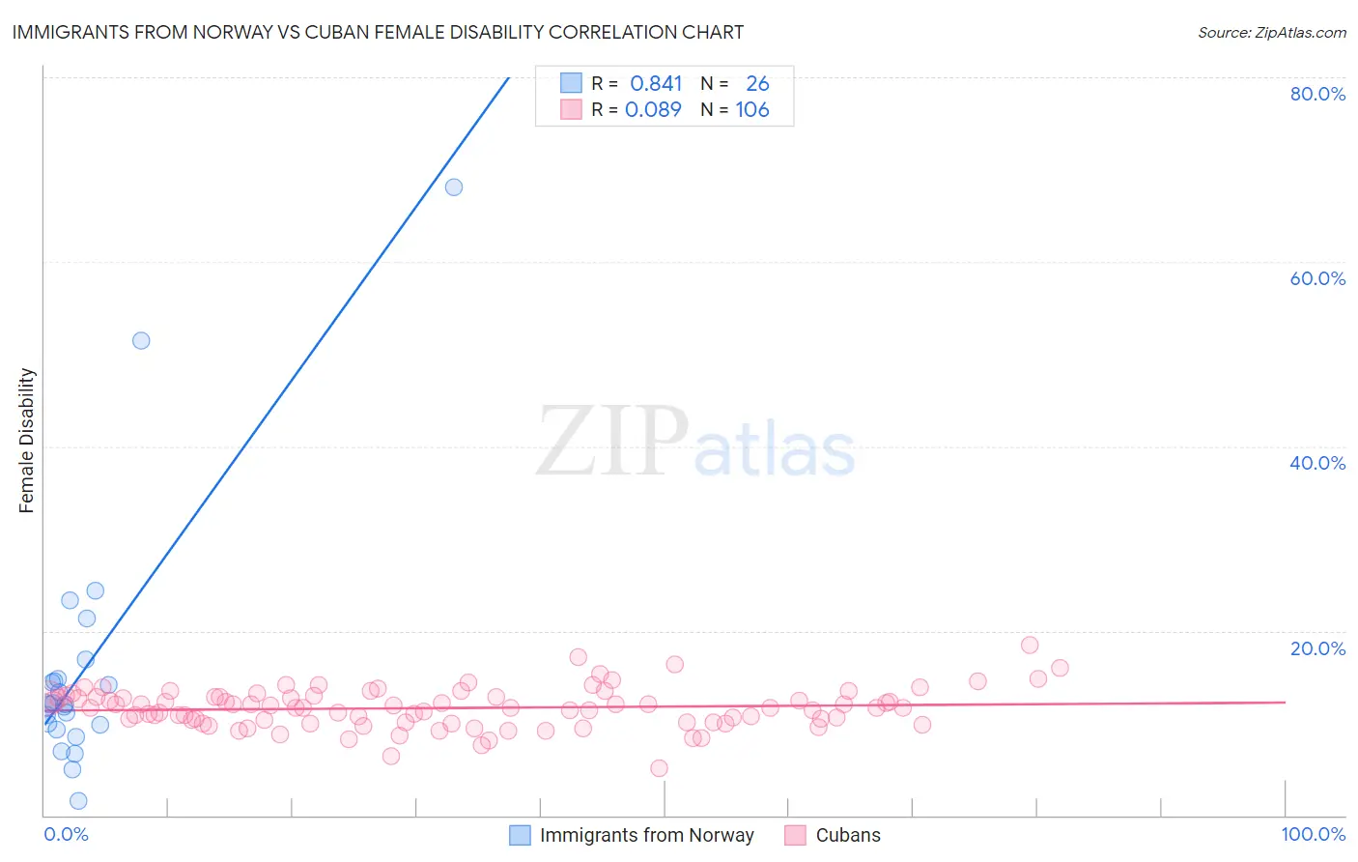
Task: Click the N = 106 value in legend
Action: (735, 109)
